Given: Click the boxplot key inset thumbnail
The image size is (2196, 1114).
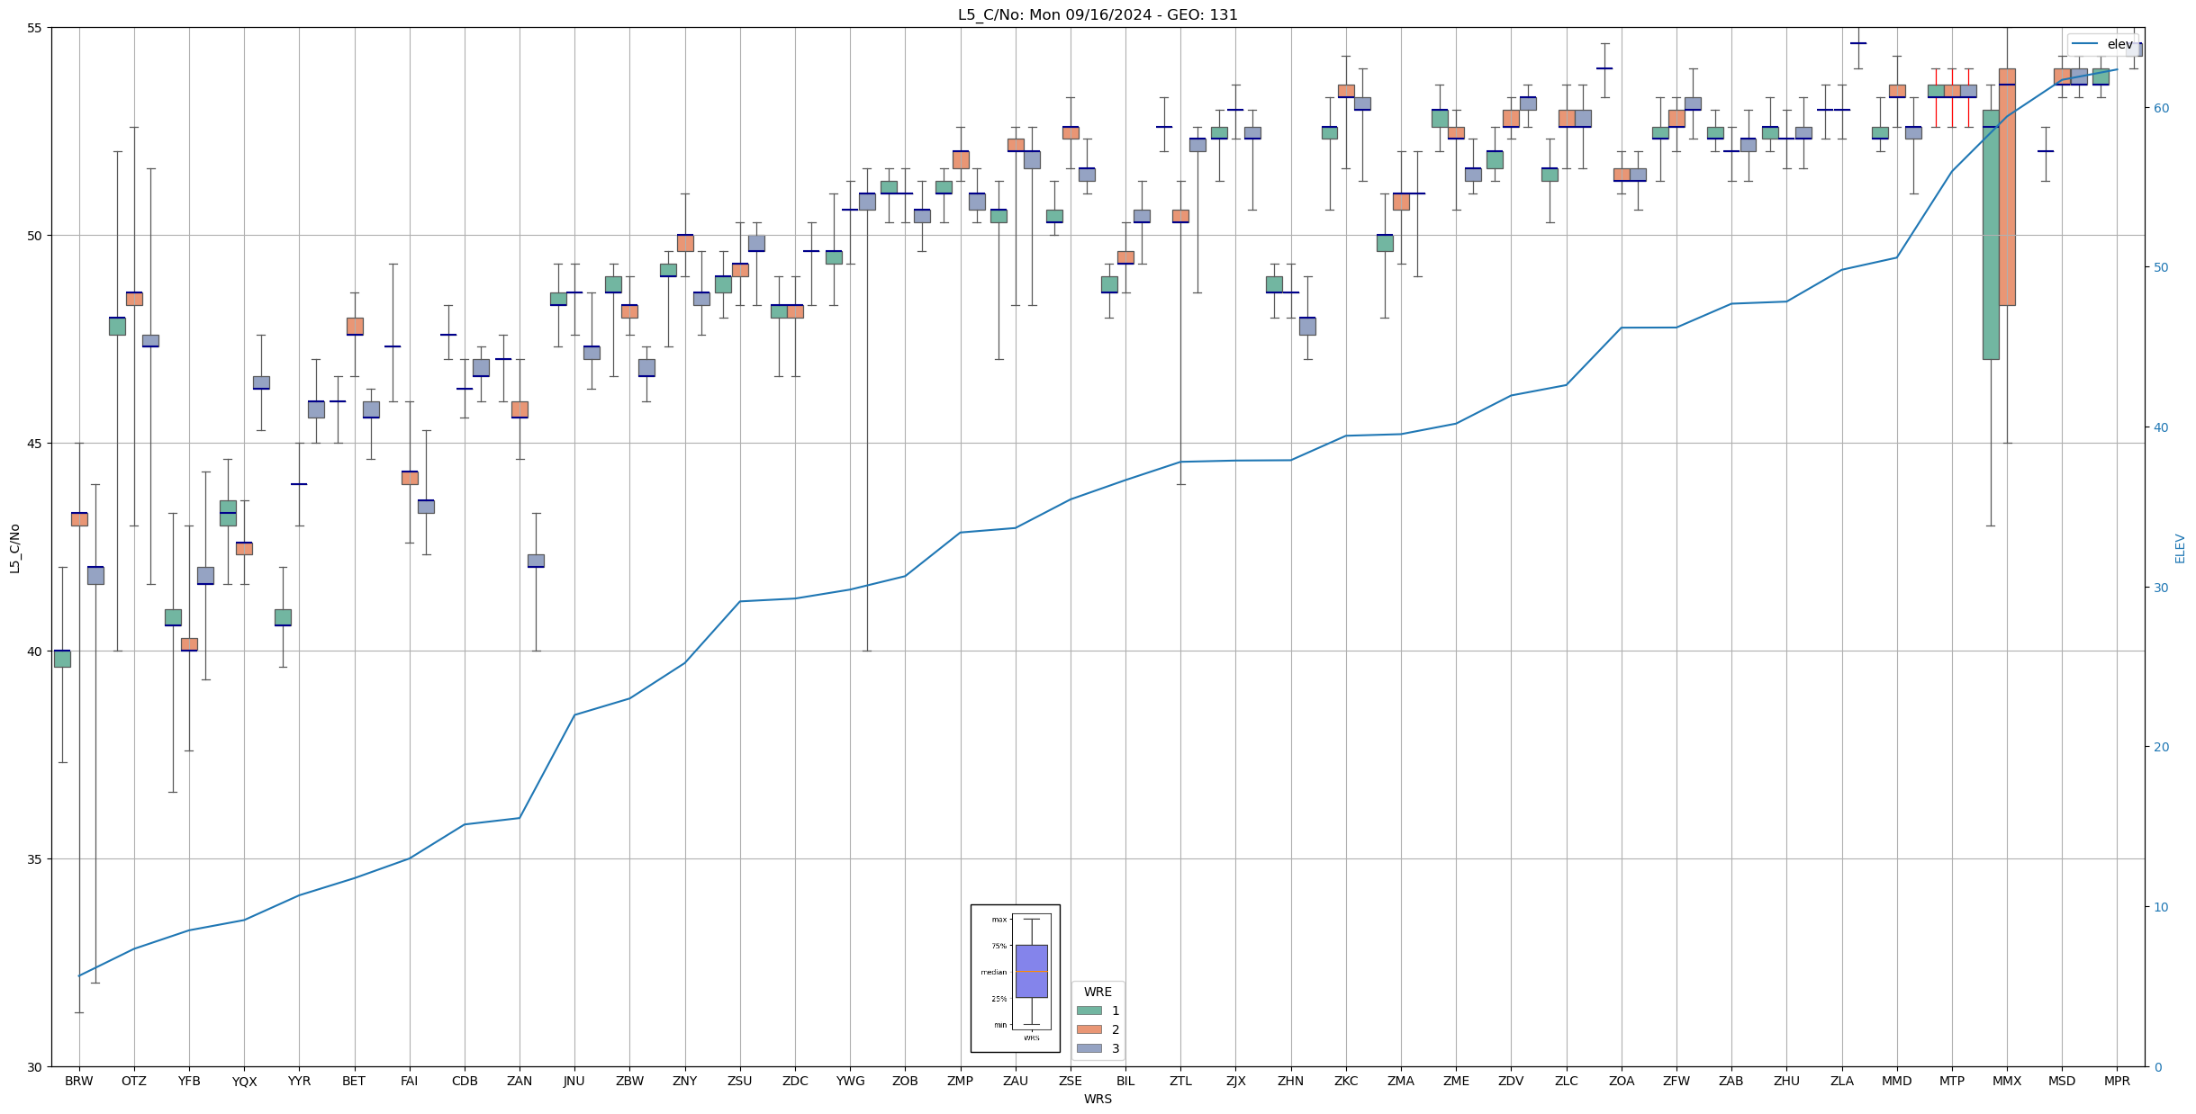Looking at the screenshot, I should coord(1015,978).
